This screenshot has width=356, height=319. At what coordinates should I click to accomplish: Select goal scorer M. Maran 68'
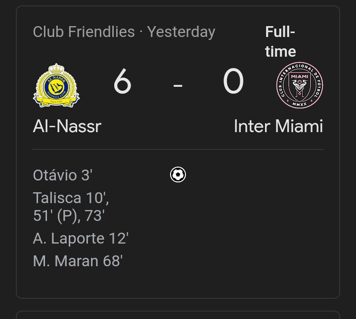[78, 261]
